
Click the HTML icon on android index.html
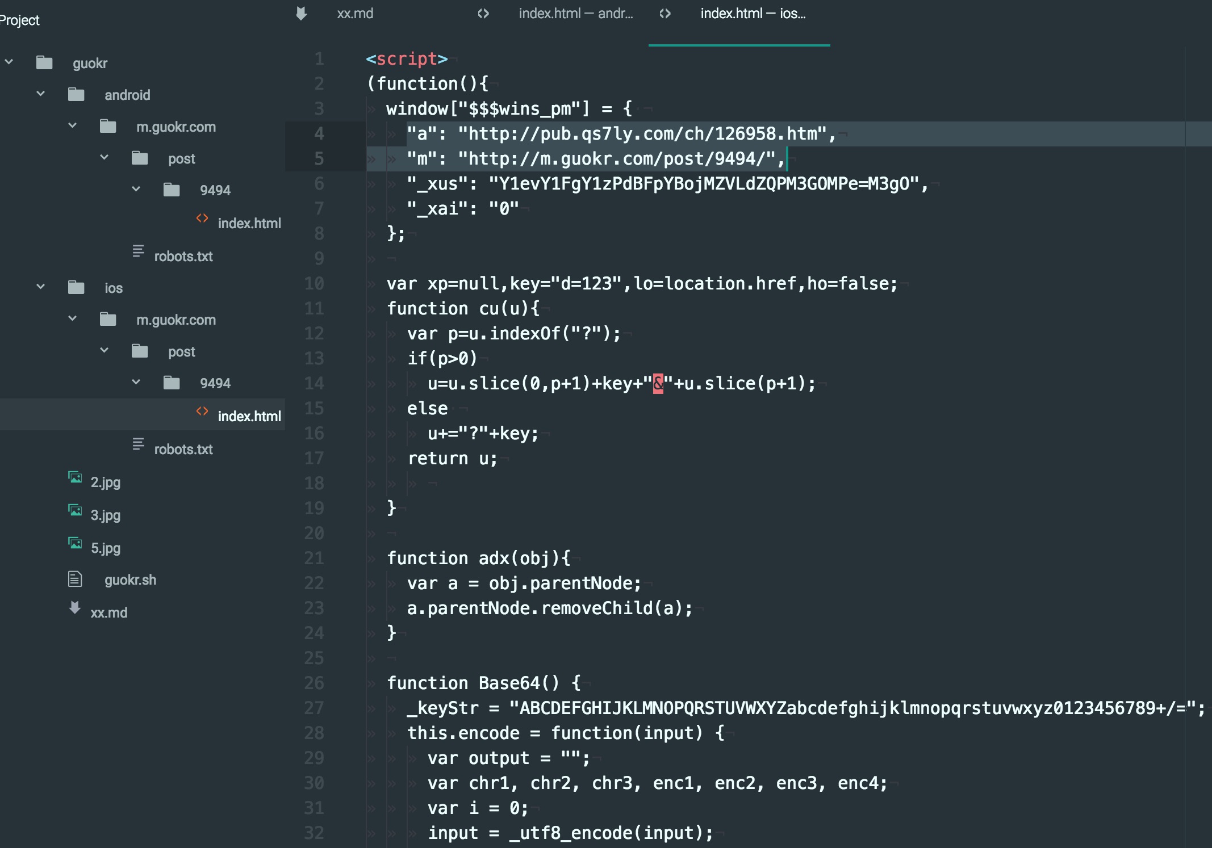(x=202, y=218)
